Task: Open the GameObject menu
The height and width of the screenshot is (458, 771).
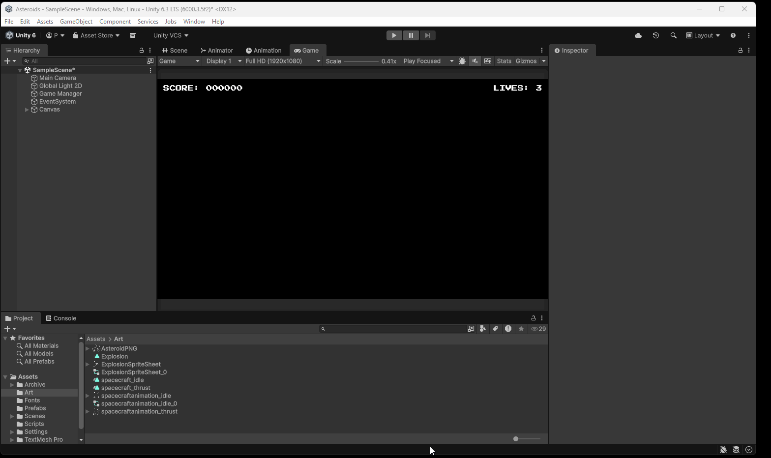Action: 76,22
